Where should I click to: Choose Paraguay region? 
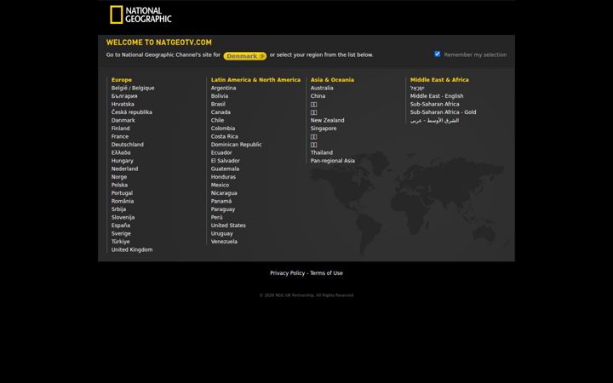(x=223, y=209)
